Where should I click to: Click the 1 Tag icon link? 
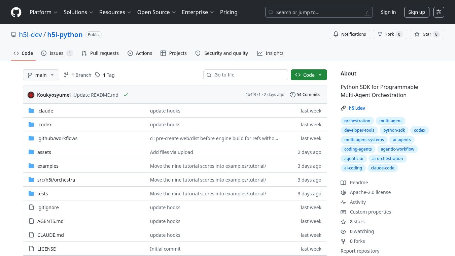coord(98,75)
